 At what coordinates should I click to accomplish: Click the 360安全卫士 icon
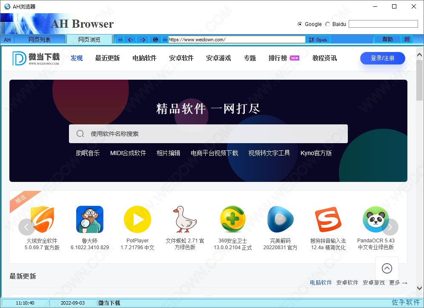click(x=232, y=219)
